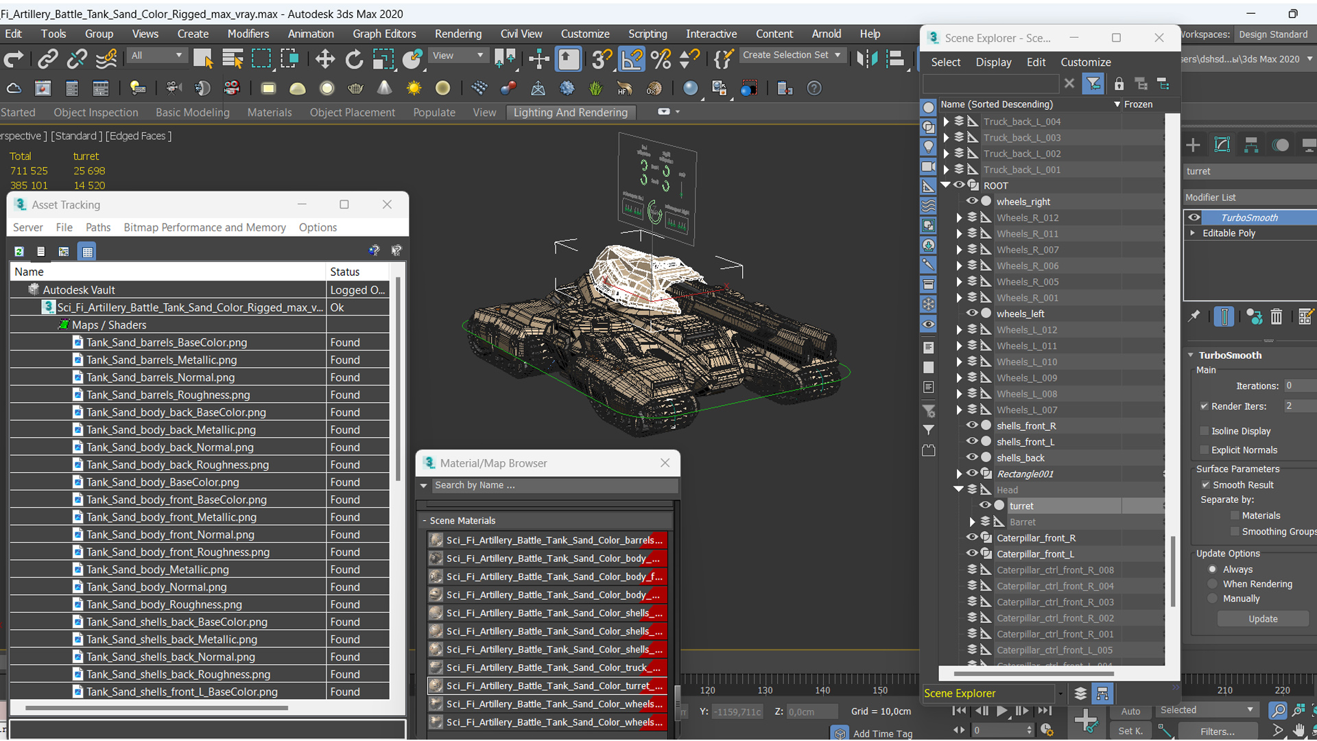Enable Explicit Normals checkbox
This screenshot has height=741, width=1317.
[x=1204, y=450]
